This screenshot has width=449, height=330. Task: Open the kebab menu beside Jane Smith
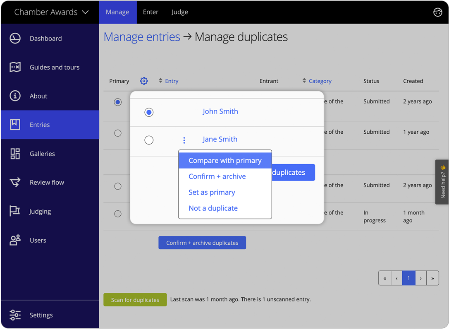[x=184, y=140]
